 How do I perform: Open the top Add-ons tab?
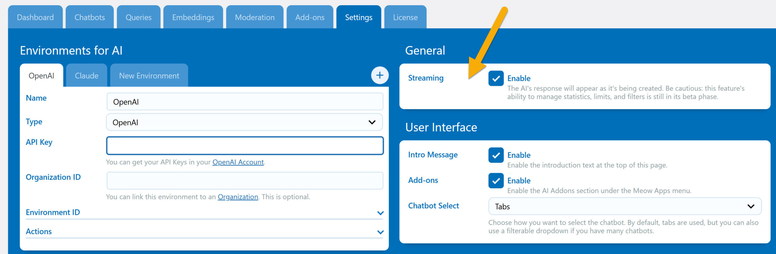tap(310, 17)
